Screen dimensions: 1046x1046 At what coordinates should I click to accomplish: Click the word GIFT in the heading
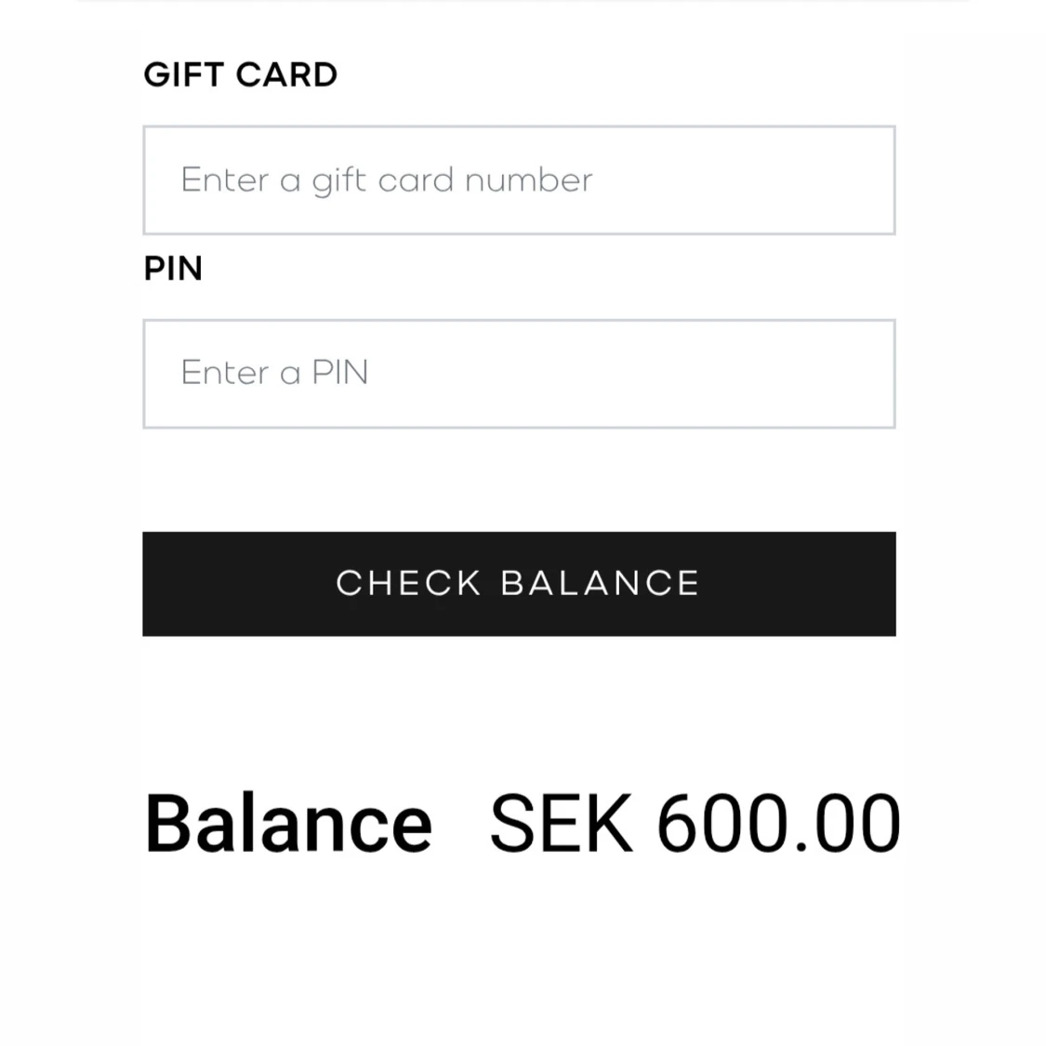(183, 74)
